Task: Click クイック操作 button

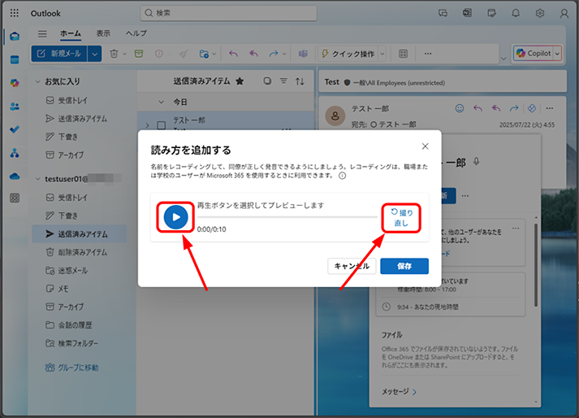Action: click(x=348, y=54)
